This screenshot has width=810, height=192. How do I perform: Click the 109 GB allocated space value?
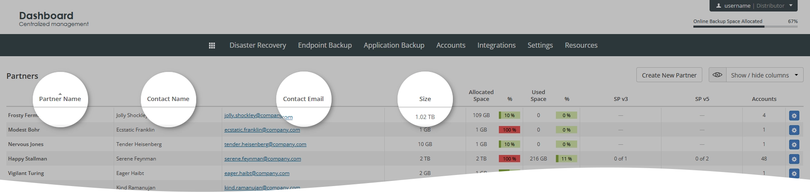(x=481, y=115)
